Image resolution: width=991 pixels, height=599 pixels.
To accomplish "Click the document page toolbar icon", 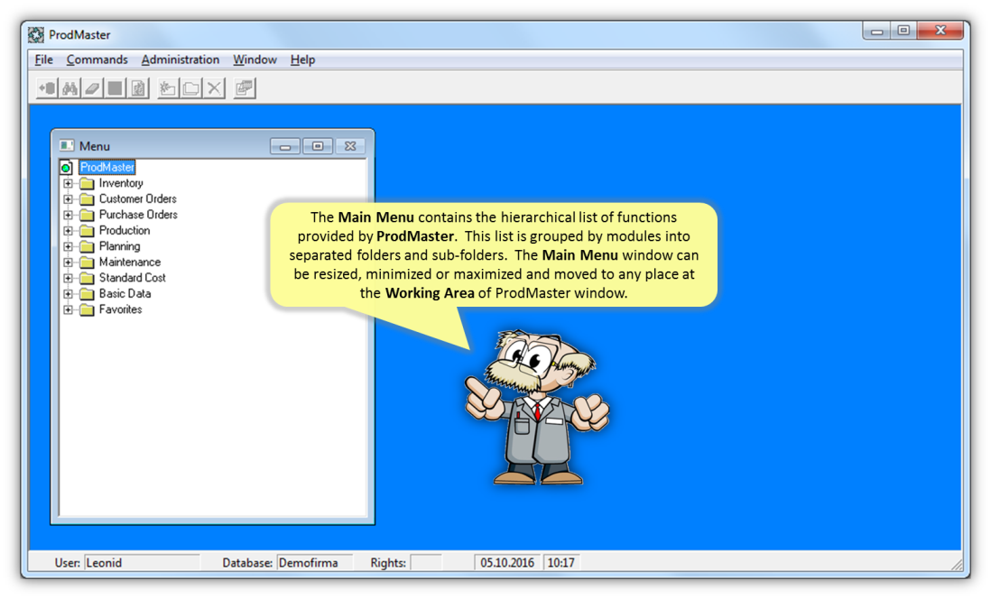I will tap(138, 88).
